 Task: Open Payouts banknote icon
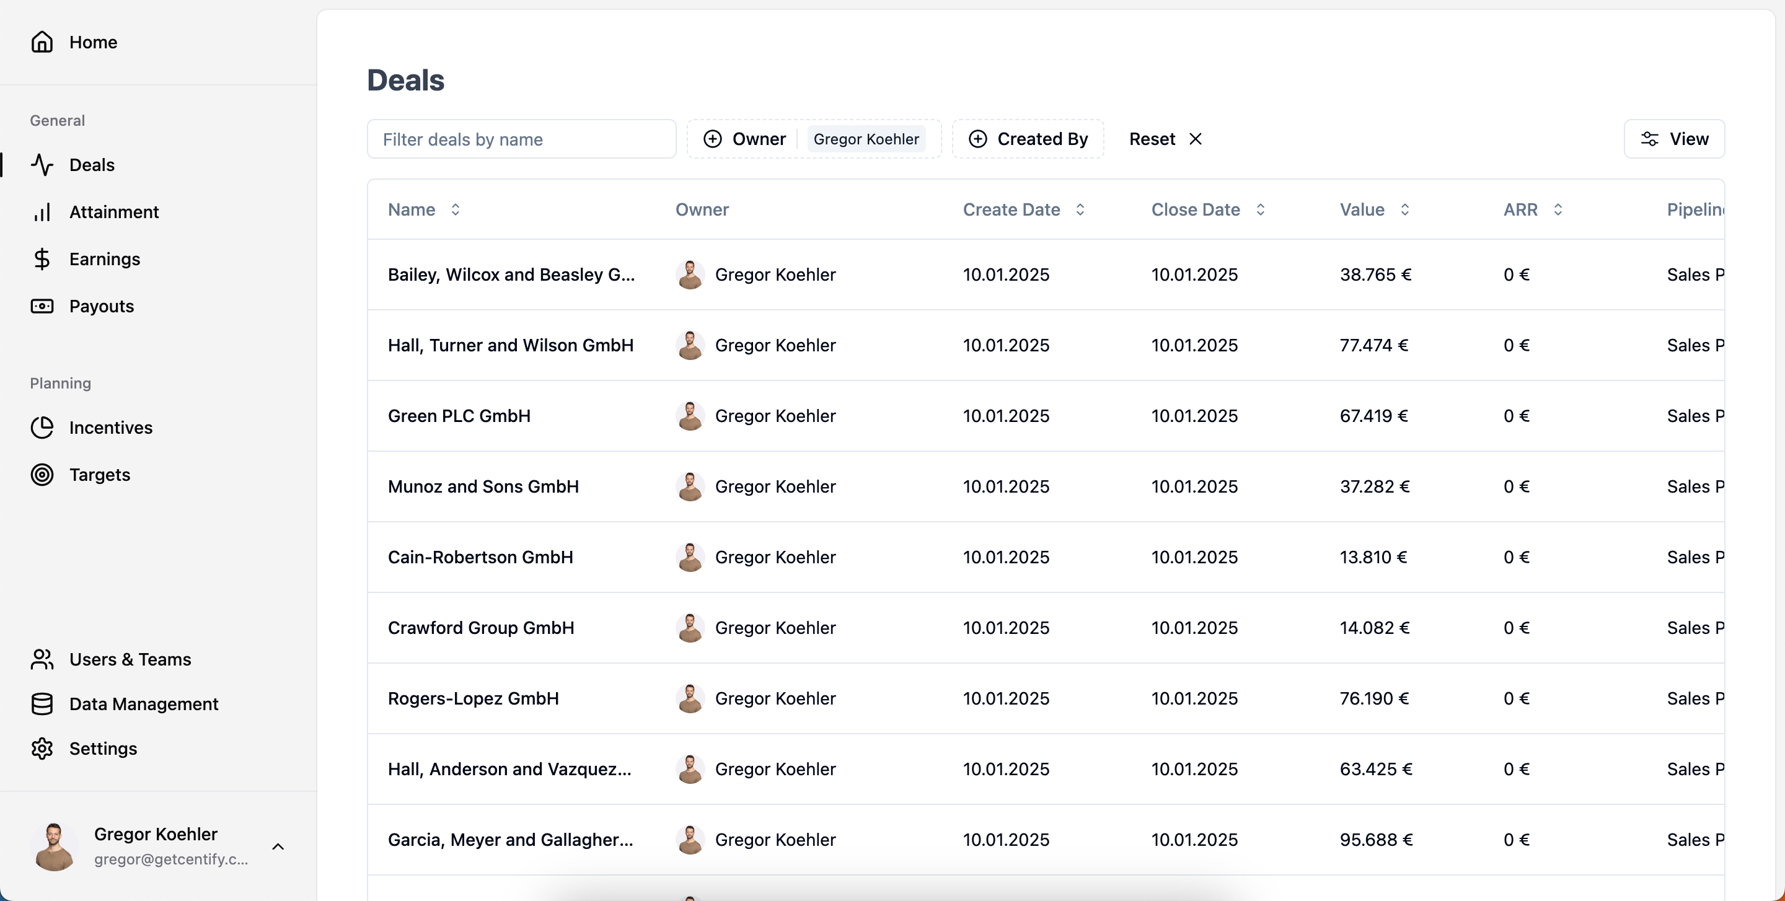(42, 306)
